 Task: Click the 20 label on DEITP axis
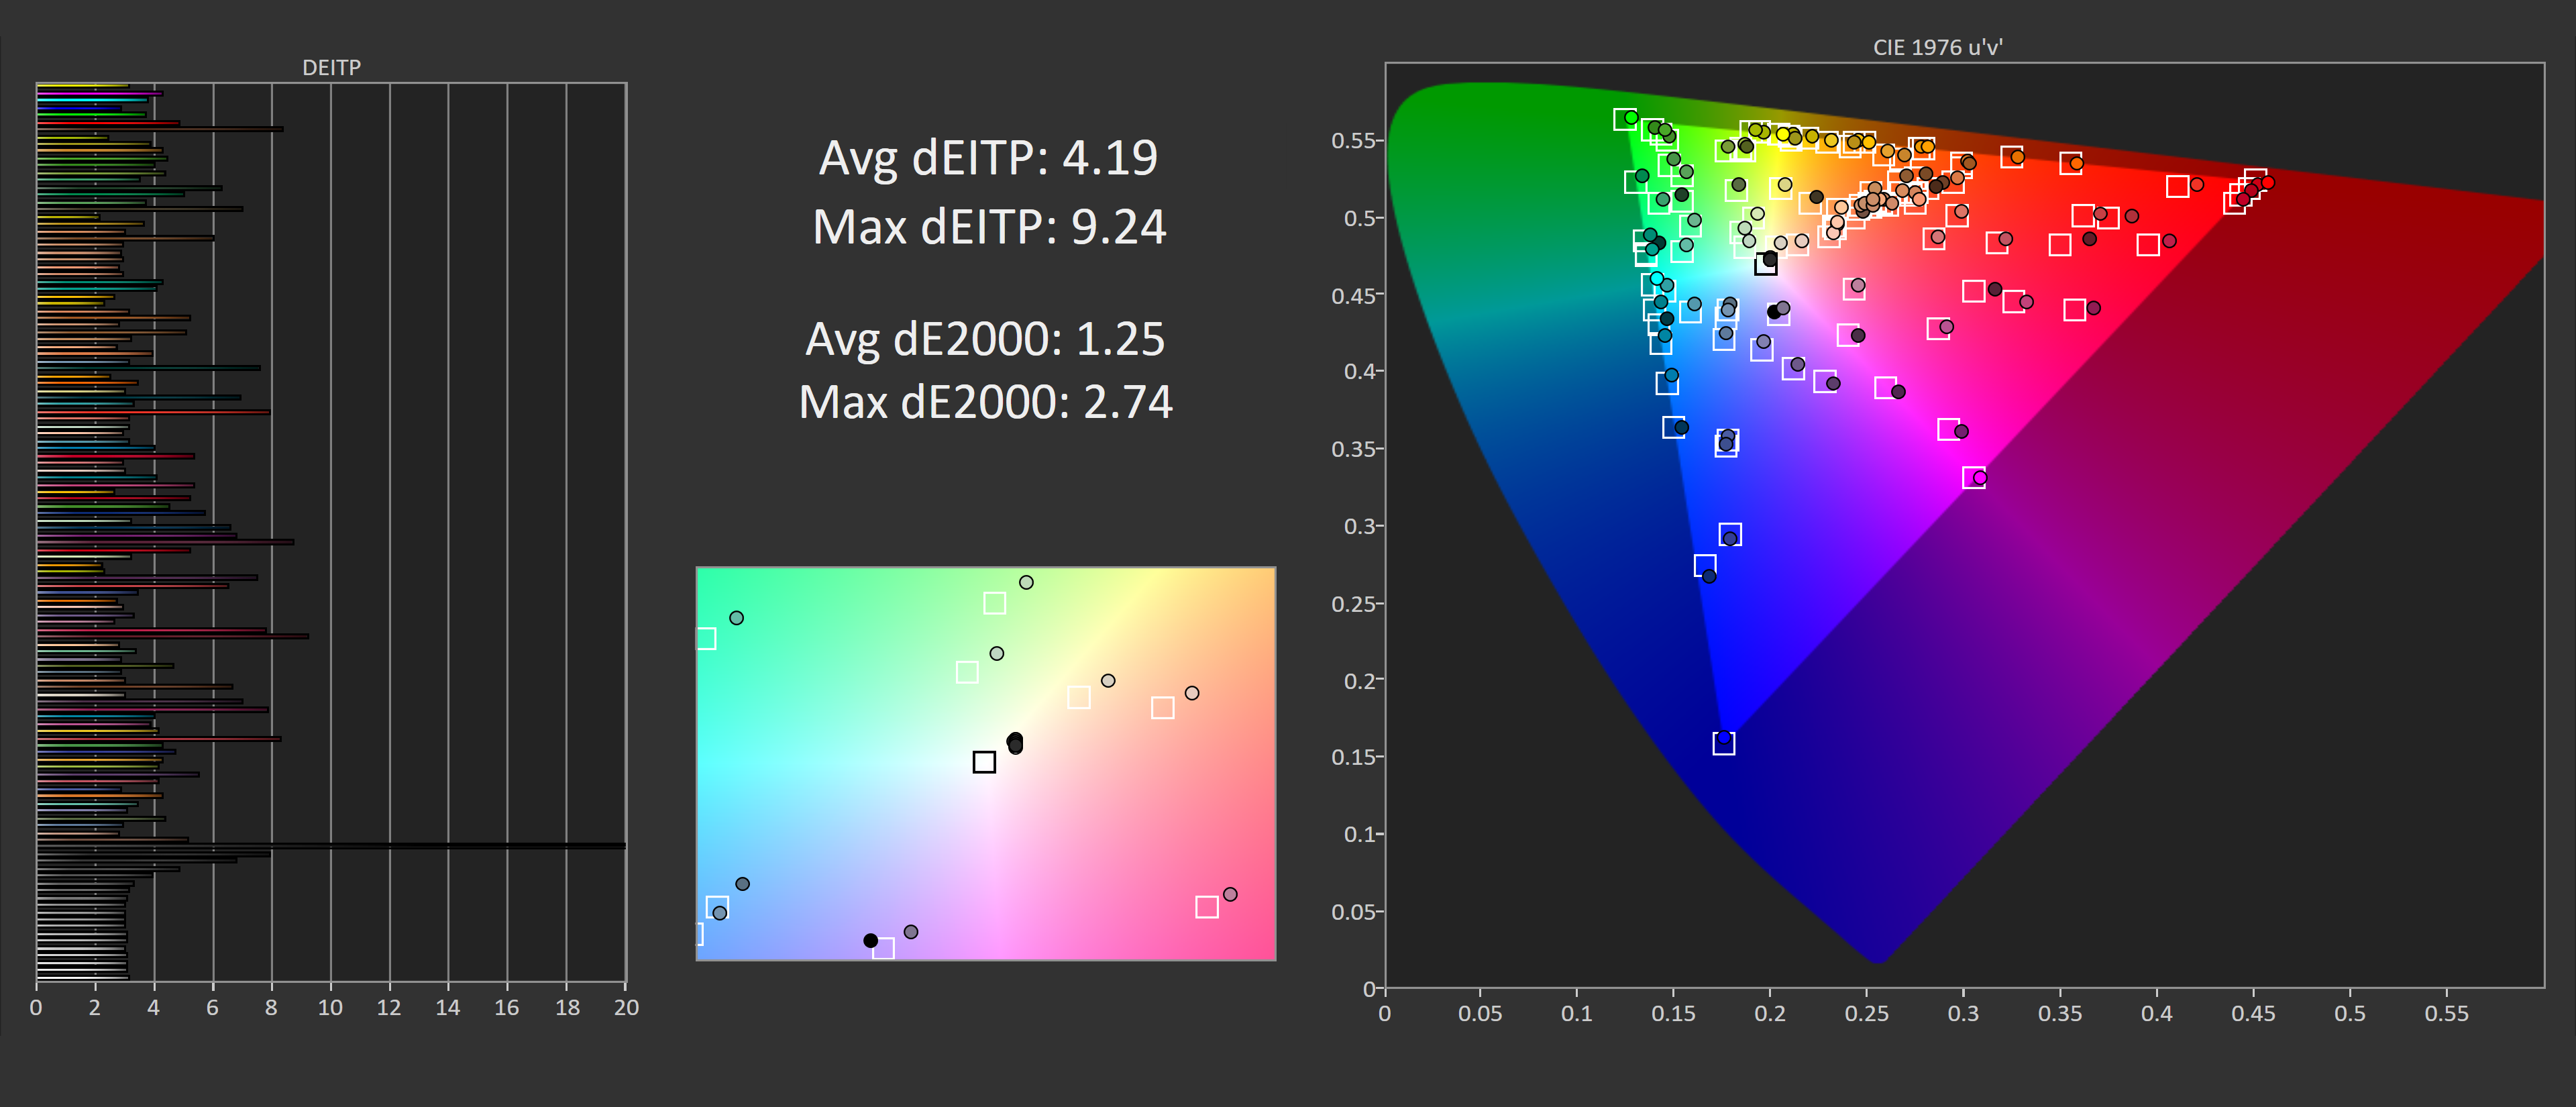pos(626,1008)
